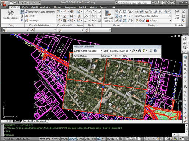Click the Undo arrow in quick access toolbar

[28, 3]
